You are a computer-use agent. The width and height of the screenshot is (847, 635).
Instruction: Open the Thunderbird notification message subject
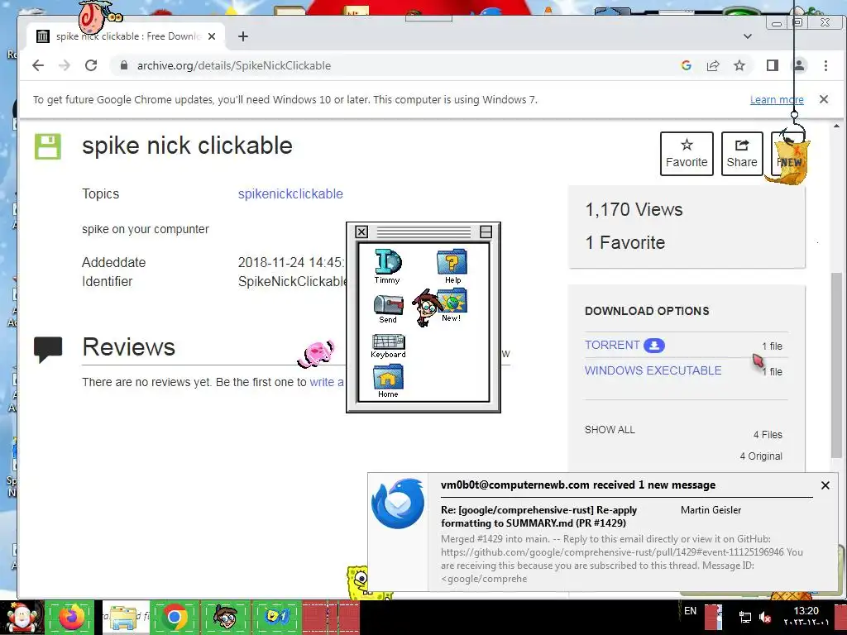[538, 516]
